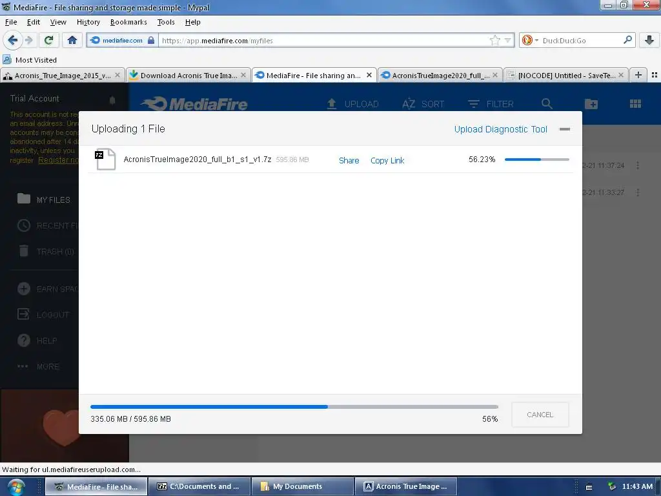Open HELP in the sidebar
The image size is (661, 496).
[x=37, y=340]
